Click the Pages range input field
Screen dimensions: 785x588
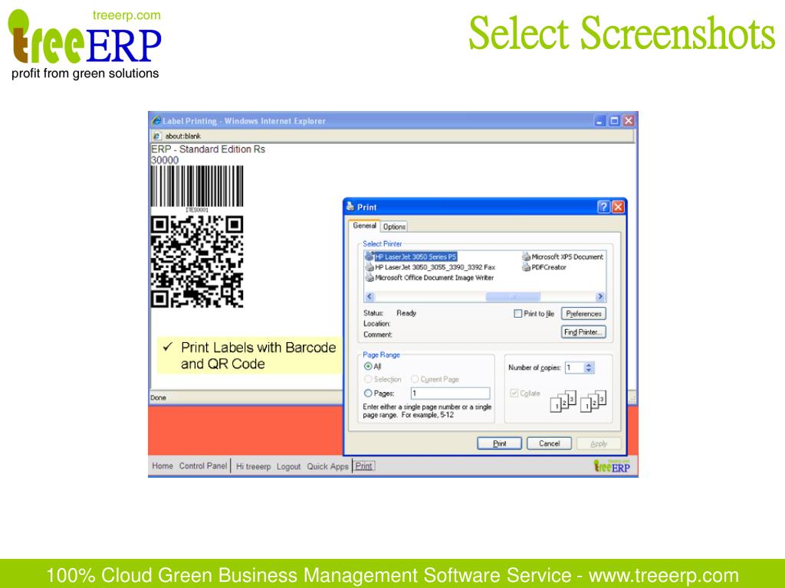[450, 393]
